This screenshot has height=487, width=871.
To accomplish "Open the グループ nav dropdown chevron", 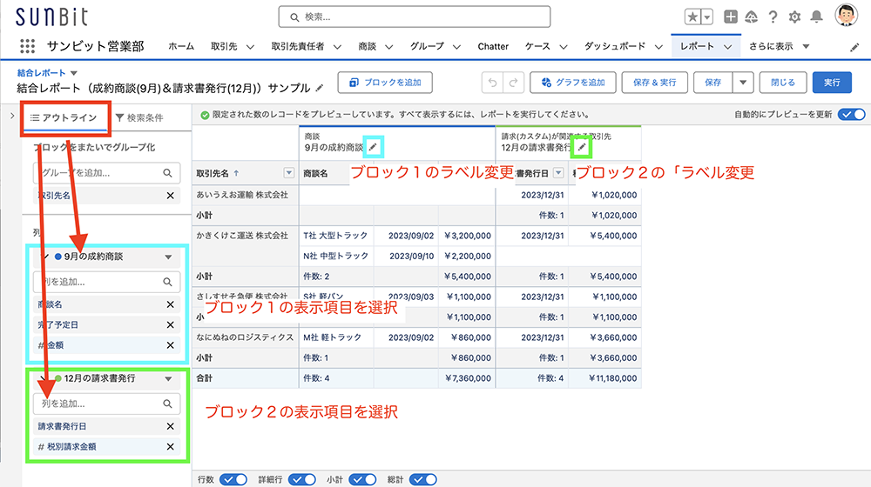I will 456,47.
